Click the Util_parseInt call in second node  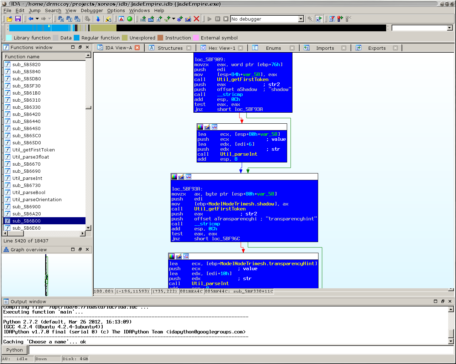[x=238, y=154]
